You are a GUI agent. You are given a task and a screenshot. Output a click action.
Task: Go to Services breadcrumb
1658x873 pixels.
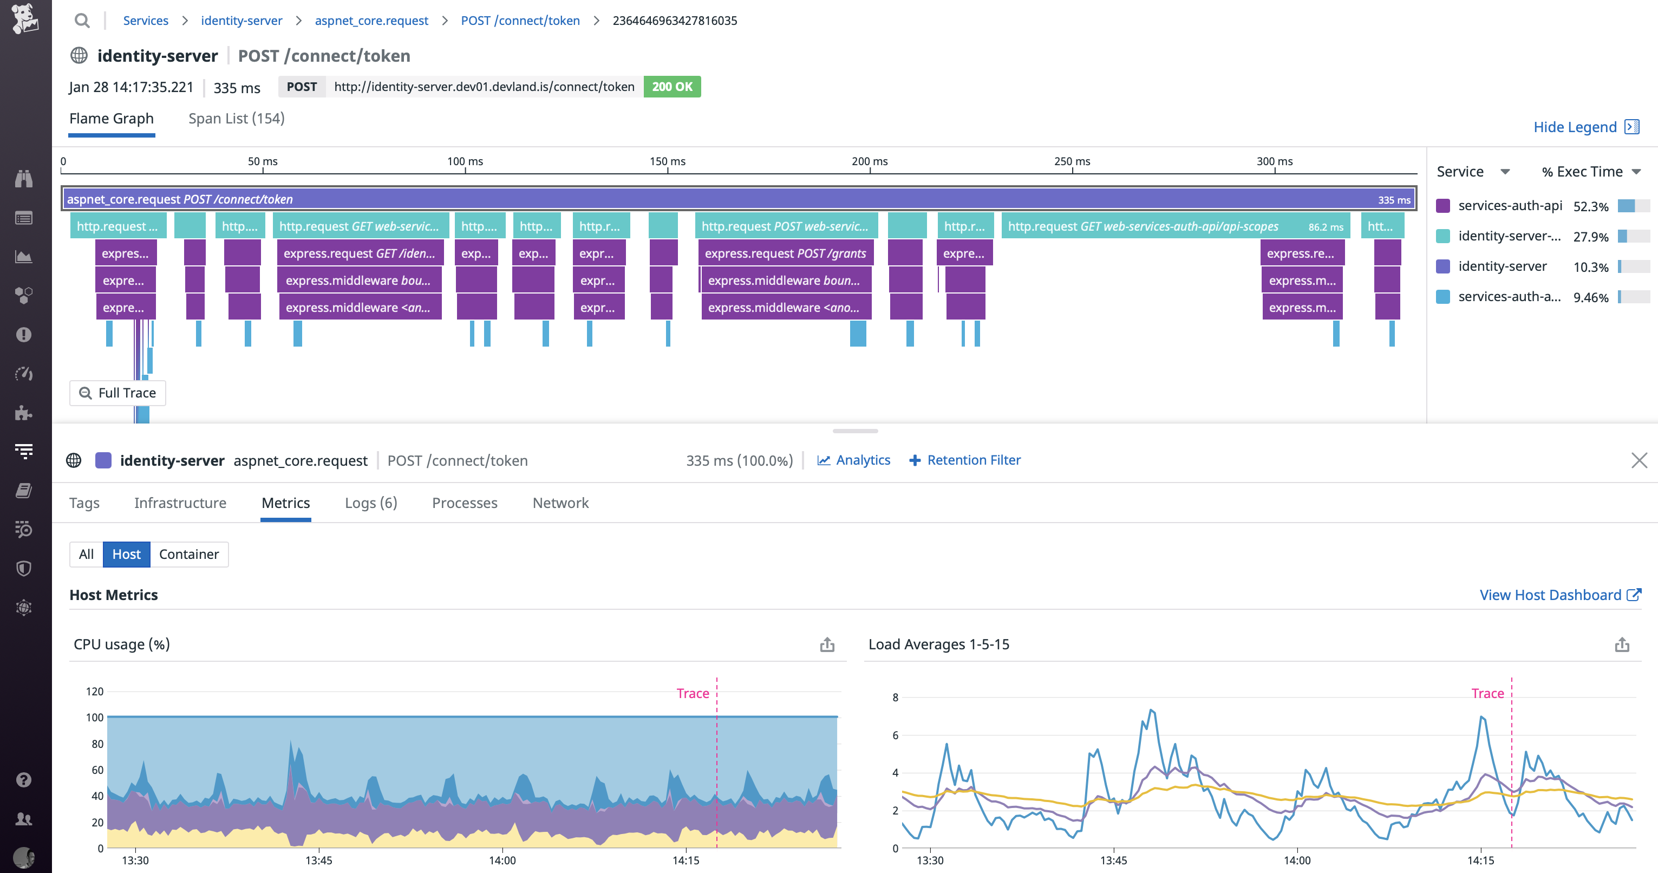coord(146,21)
